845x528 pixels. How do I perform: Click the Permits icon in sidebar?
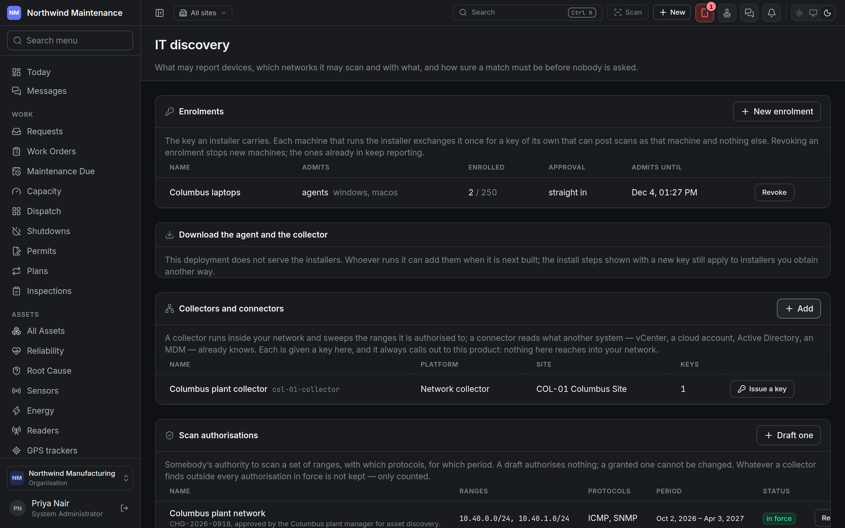[16, 251]
